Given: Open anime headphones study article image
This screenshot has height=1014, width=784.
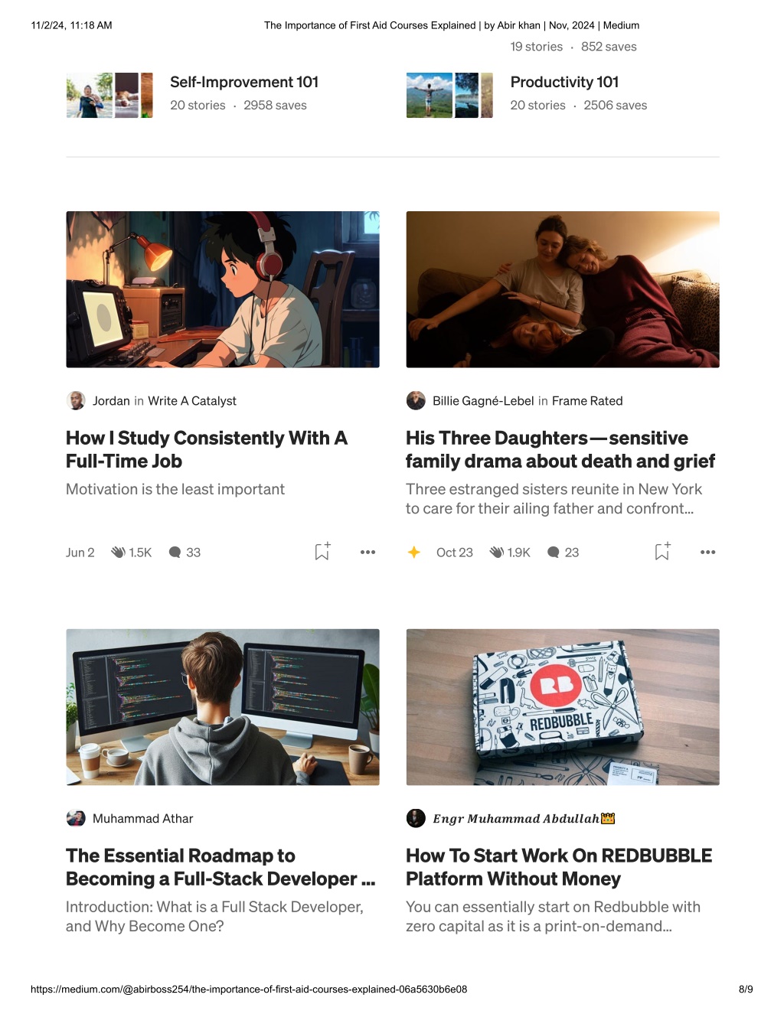Looking at the screenshot, I should point(223,289).
